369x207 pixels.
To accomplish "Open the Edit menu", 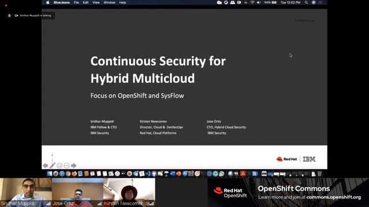I will (86, 2).
